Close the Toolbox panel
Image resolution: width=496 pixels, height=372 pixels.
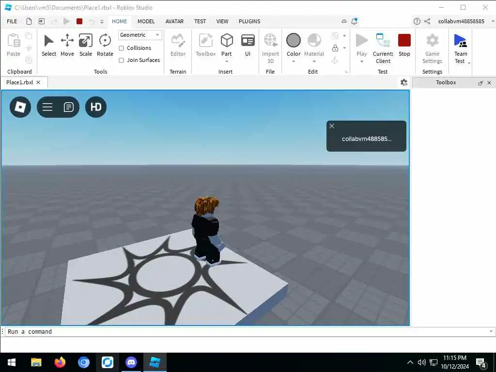(489, 83)
